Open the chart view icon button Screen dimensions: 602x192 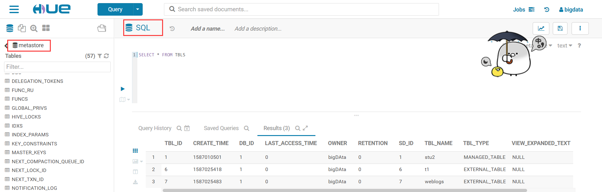click(x=541, y=28)
